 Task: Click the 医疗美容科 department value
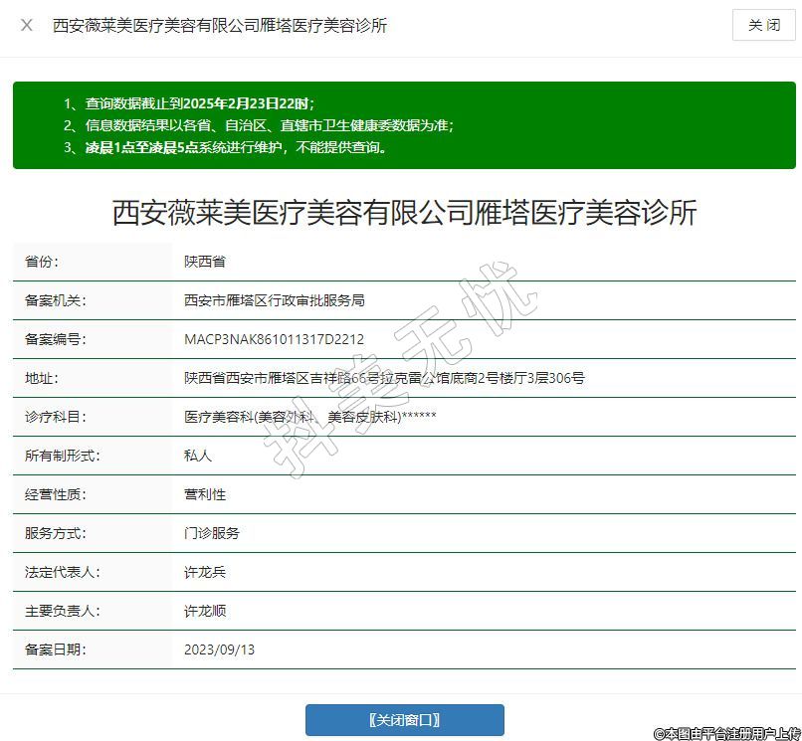(309, 417)
